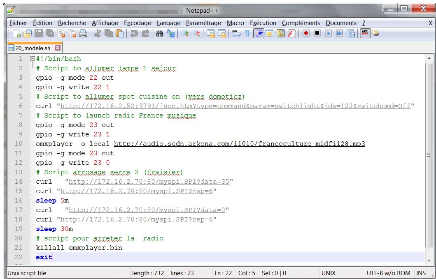Open the Recherche menu

(72, 23)
